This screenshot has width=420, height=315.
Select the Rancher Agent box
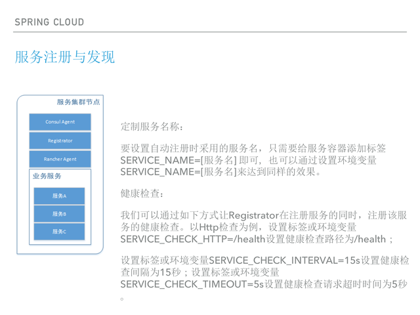pyautogui.click(x=60, y=159)
